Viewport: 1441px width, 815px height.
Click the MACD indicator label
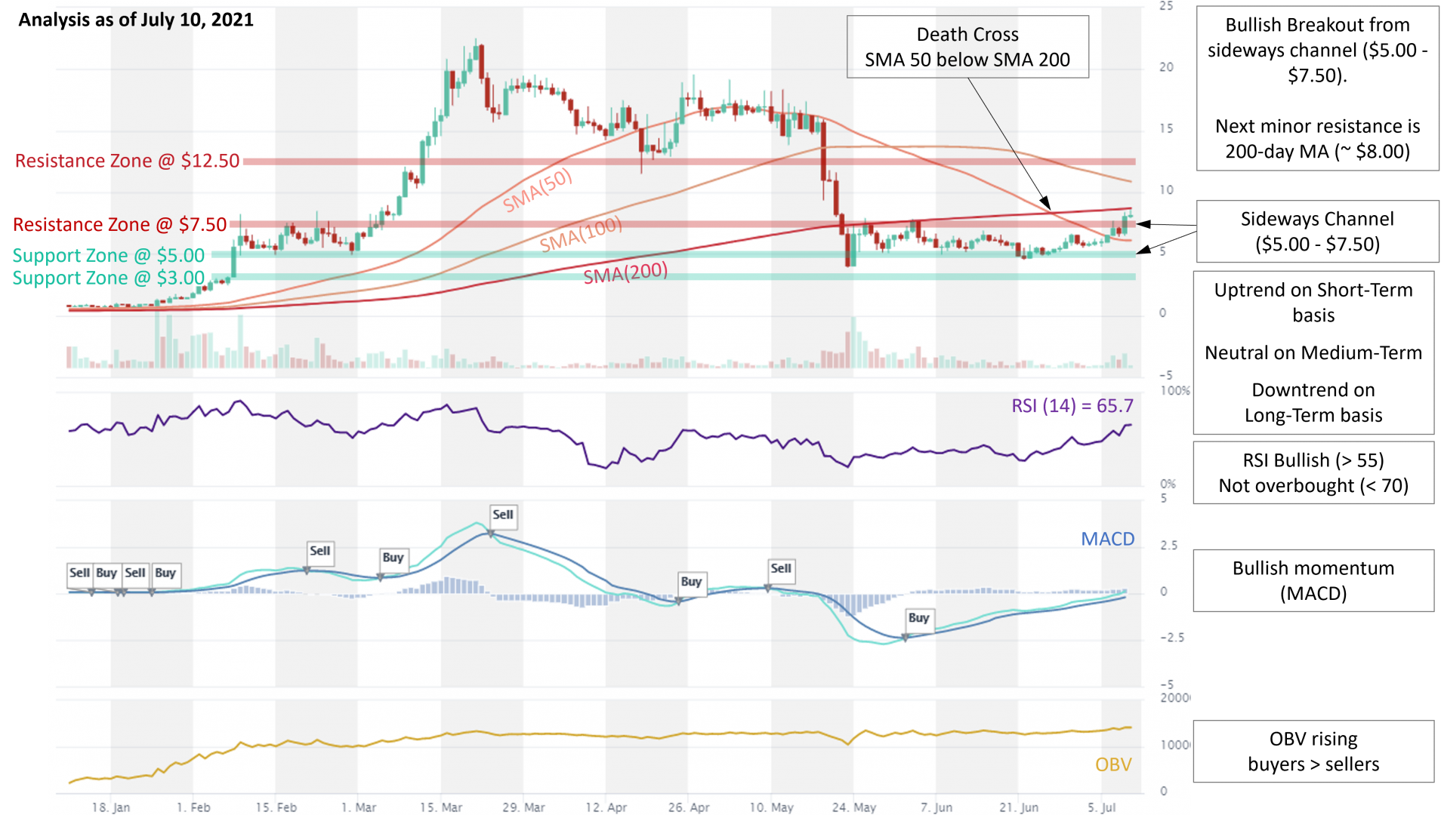pyautogui.click(x=1108, y=539)
